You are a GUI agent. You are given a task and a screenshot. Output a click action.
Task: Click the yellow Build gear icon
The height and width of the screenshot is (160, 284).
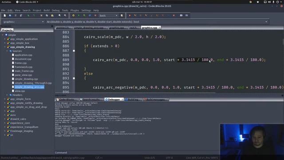(73, 16)
